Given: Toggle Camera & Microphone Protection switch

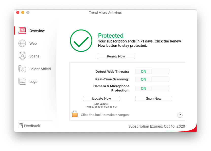Looking at the screenshot, I should tap(152, 88).
